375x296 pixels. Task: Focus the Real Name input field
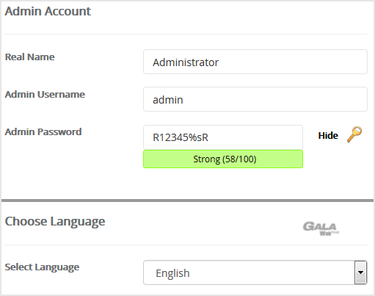pyautogui.click(x=255, y=62)
